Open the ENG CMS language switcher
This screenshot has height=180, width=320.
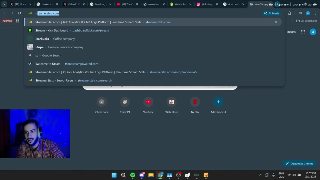coord(281,175)
